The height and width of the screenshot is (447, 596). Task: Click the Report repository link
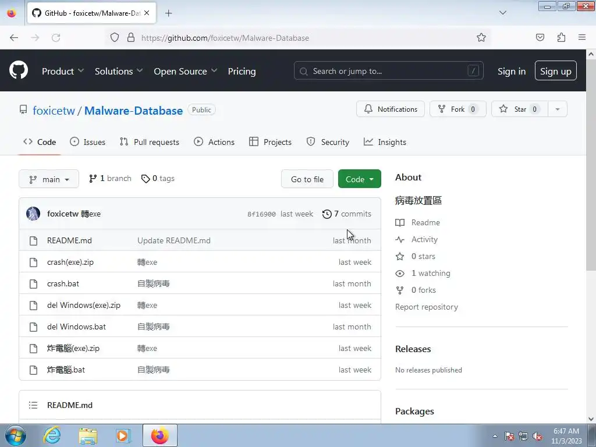pyautogui.click(x=427, y=307)
